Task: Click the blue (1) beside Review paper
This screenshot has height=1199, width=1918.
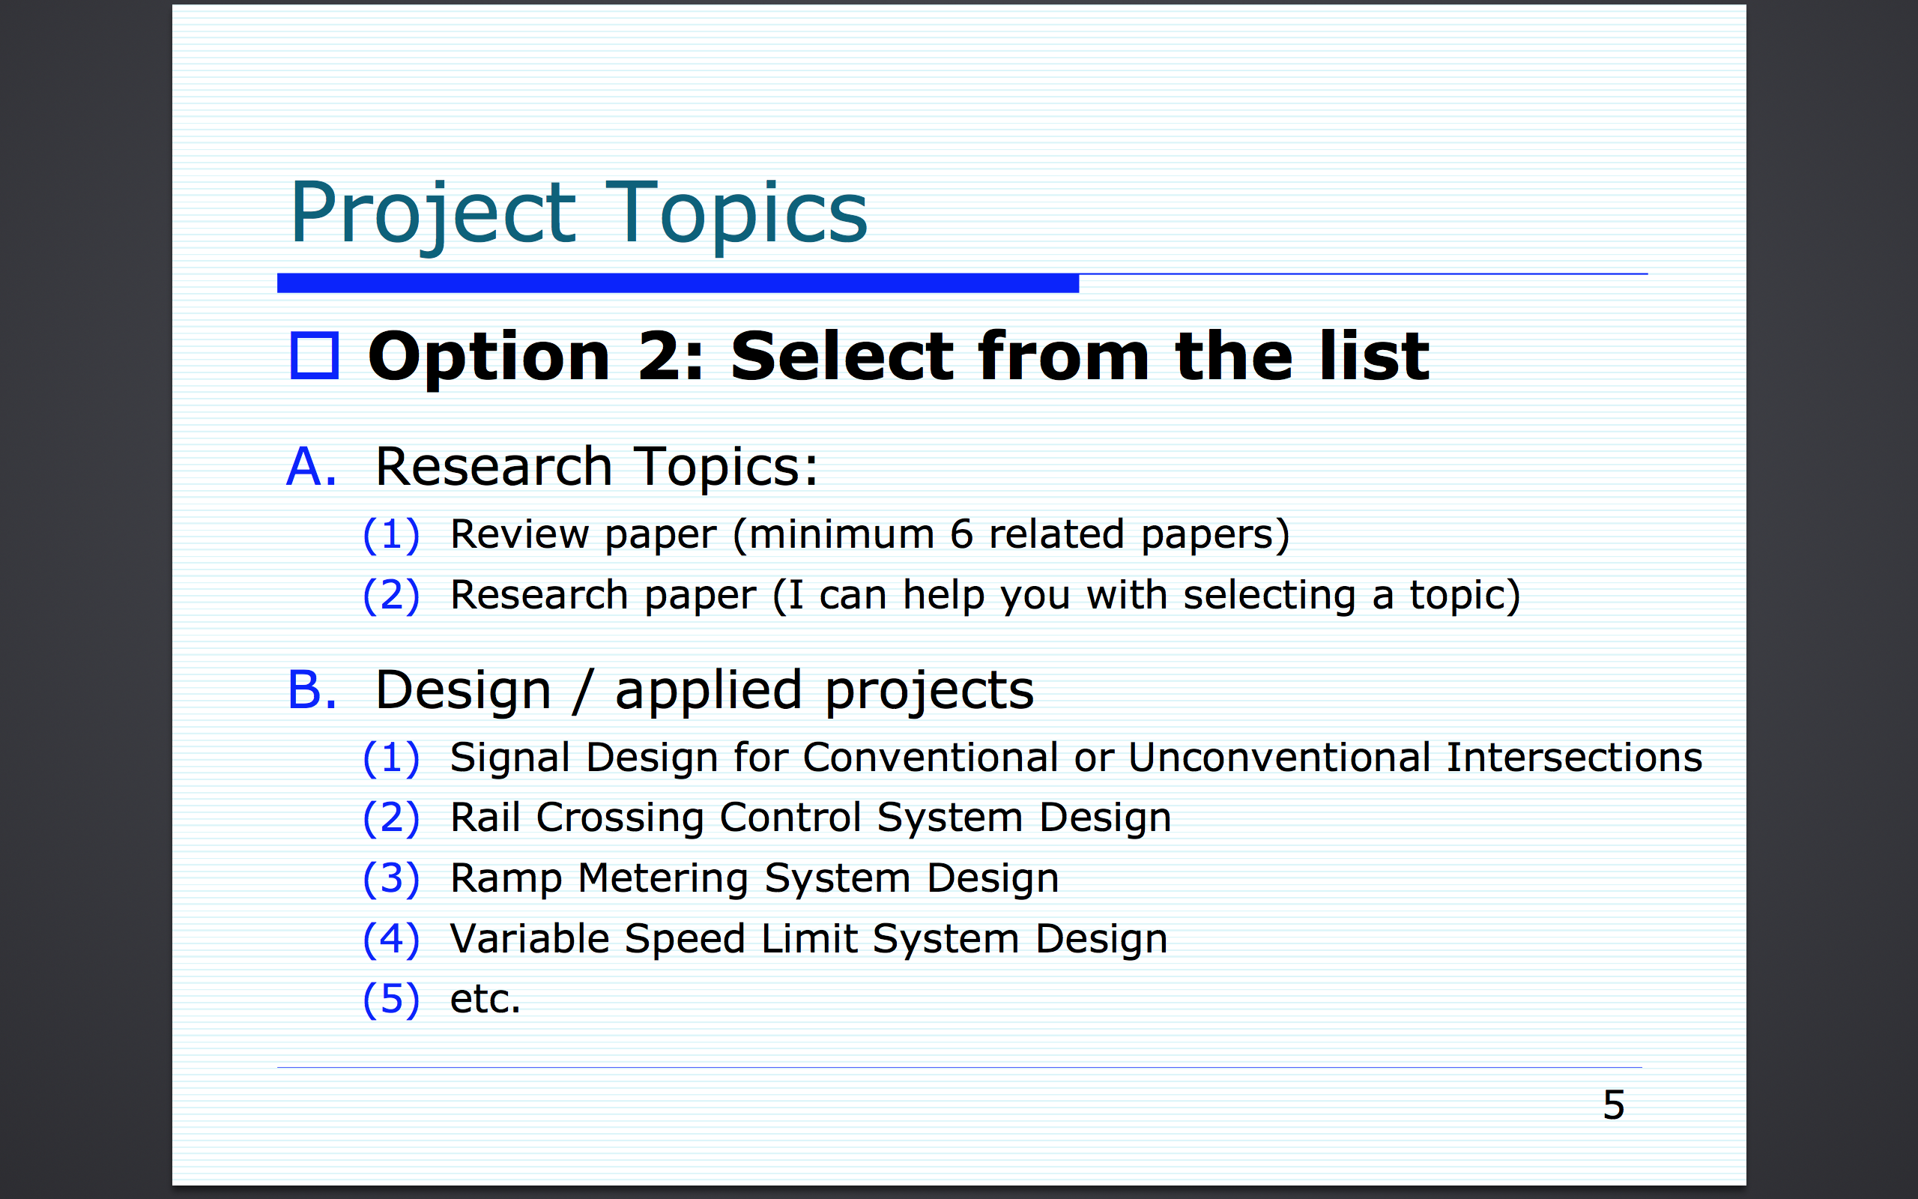Action: click(x=391, y=534)
